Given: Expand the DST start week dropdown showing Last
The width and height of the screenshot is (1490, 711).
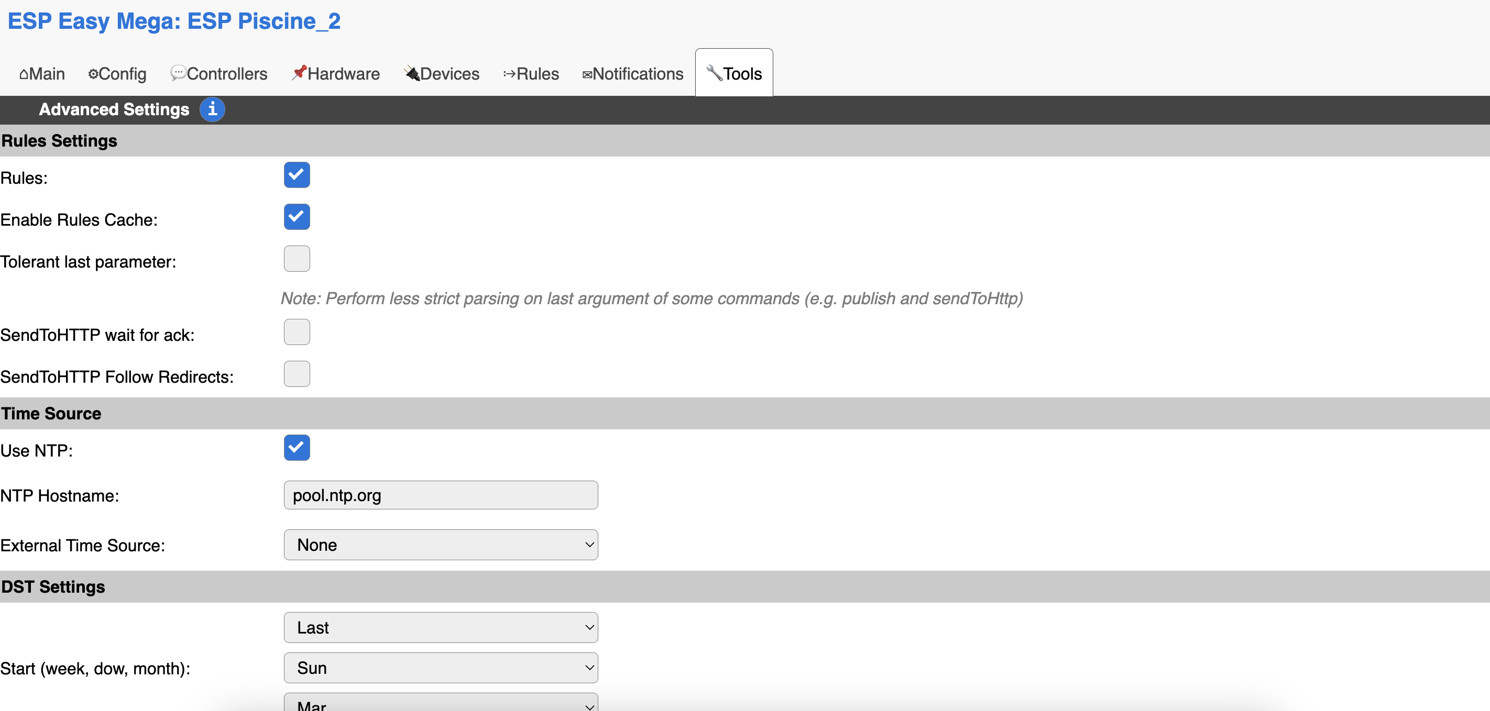Looking at the screenshot, I should [x=441, y=628].
